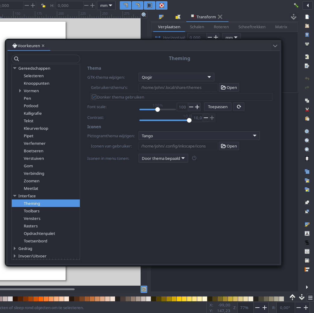Click the Import file icon
Image resolution: width=314 pixels, height=313 pixels.
click(x=307, y=57)
